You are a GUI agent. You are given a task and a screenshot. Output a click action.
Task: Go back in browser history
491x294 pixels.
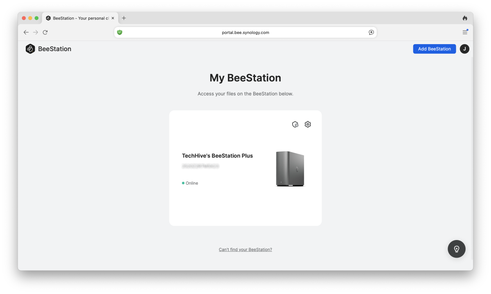pyautogui.click(x=26, y=32)
